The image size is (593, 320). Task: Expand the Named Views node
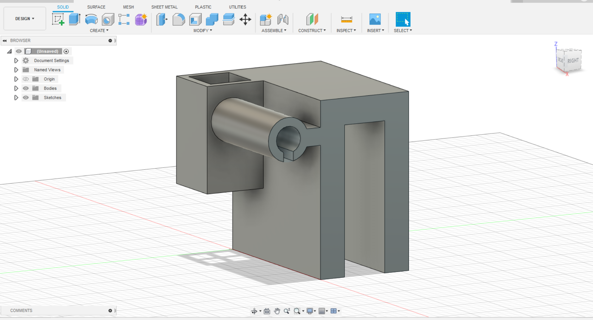(16, 70)
